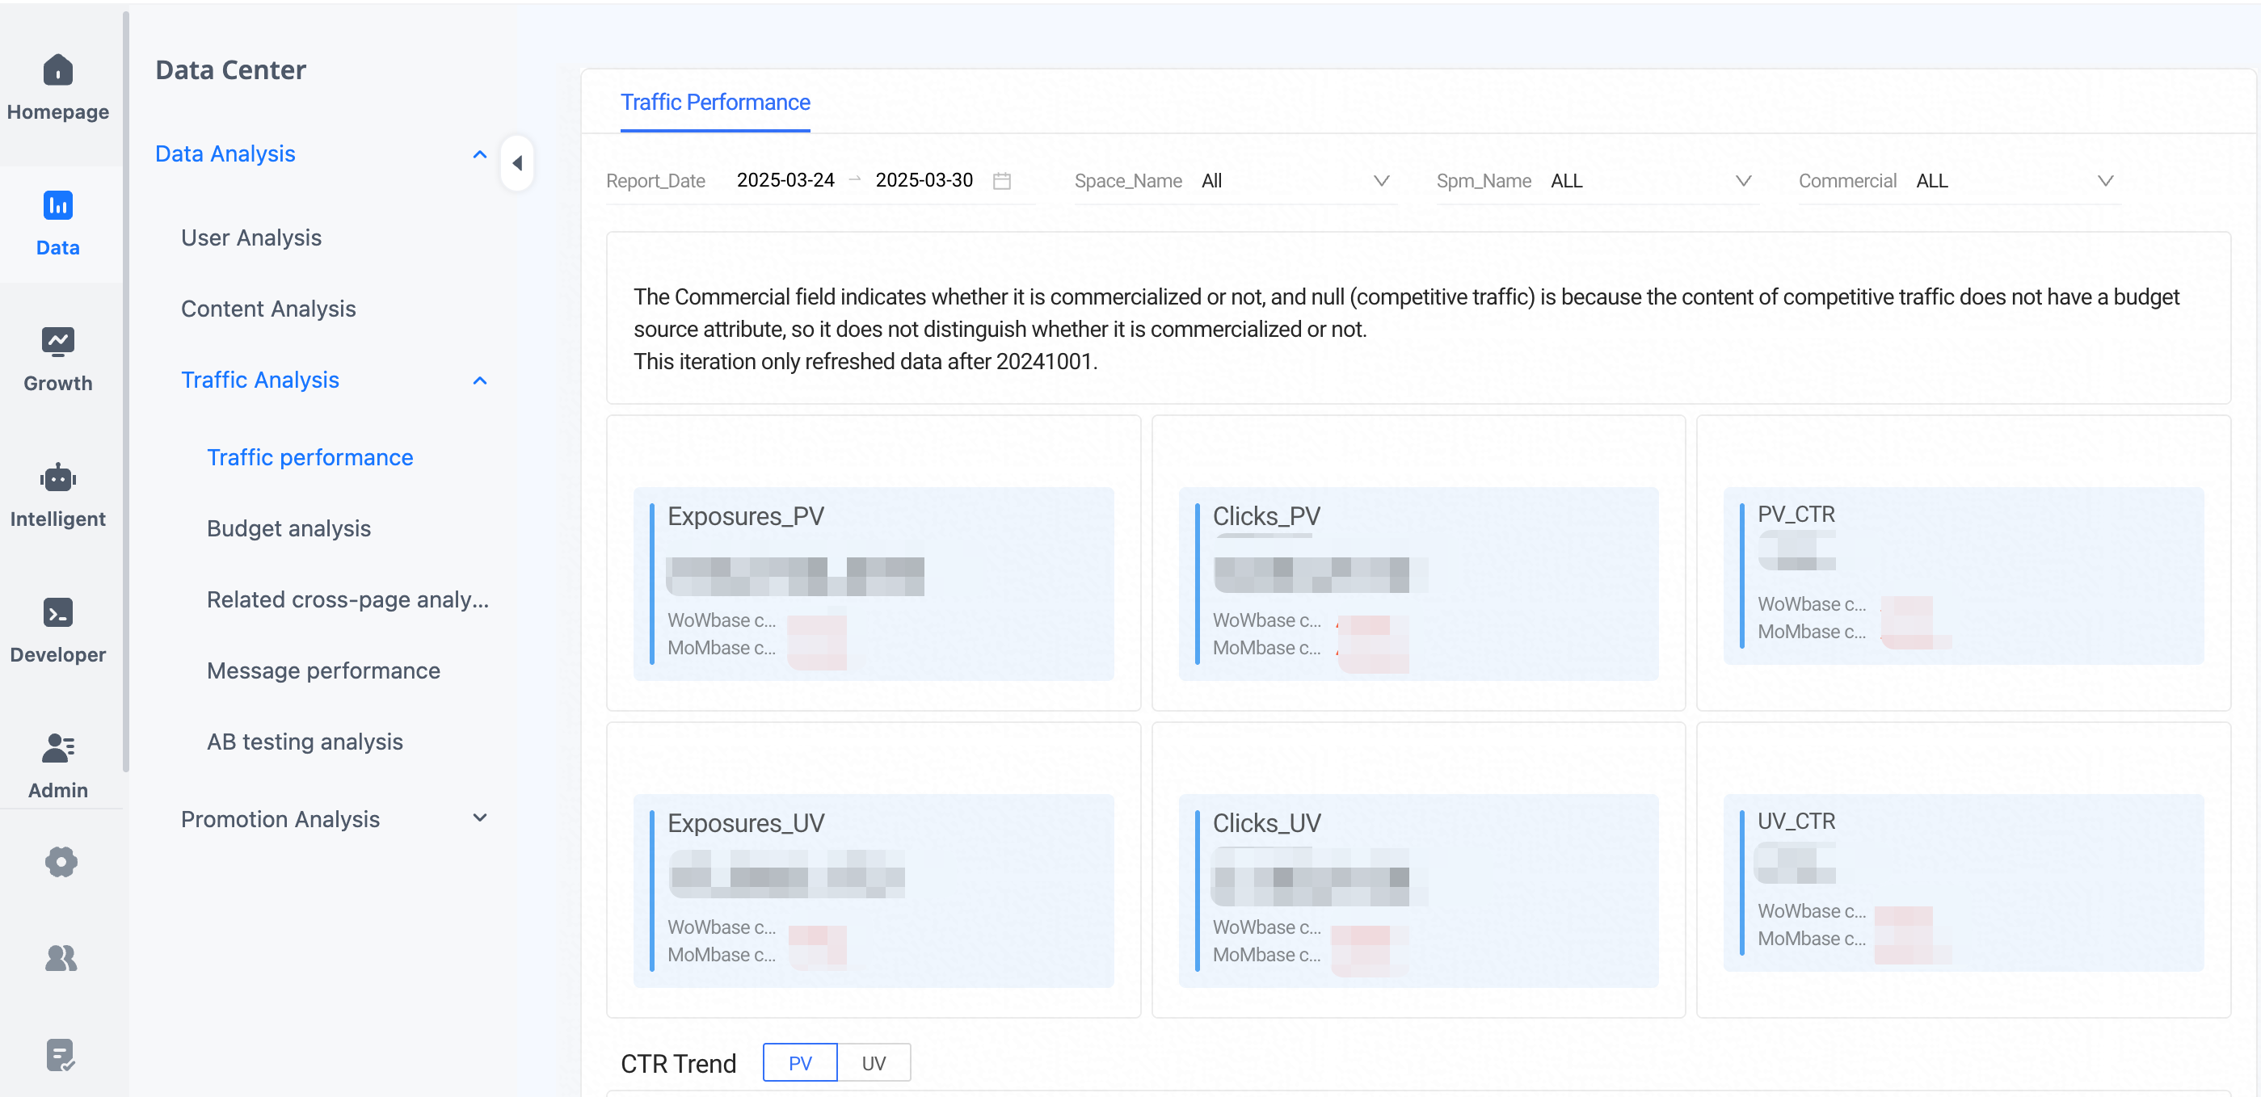Select the Traffic Performance tab
Screen dimensions: 2261x1097
point(715,103)
